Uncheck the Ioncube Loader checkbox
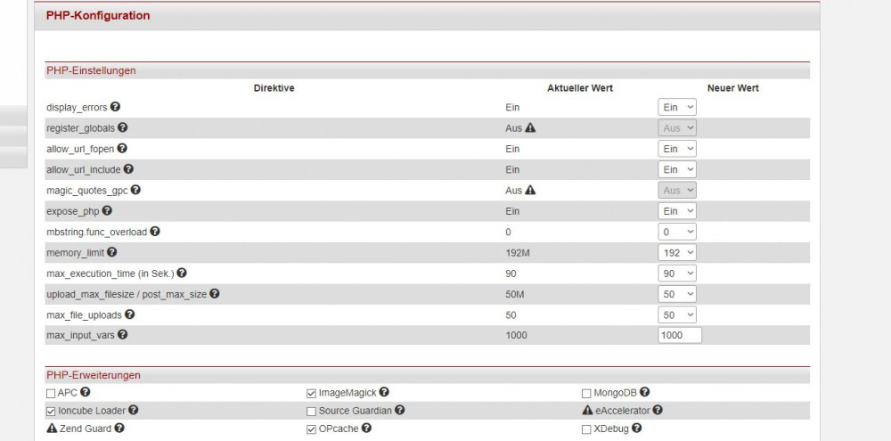891x441 pixels. (51, 411)
